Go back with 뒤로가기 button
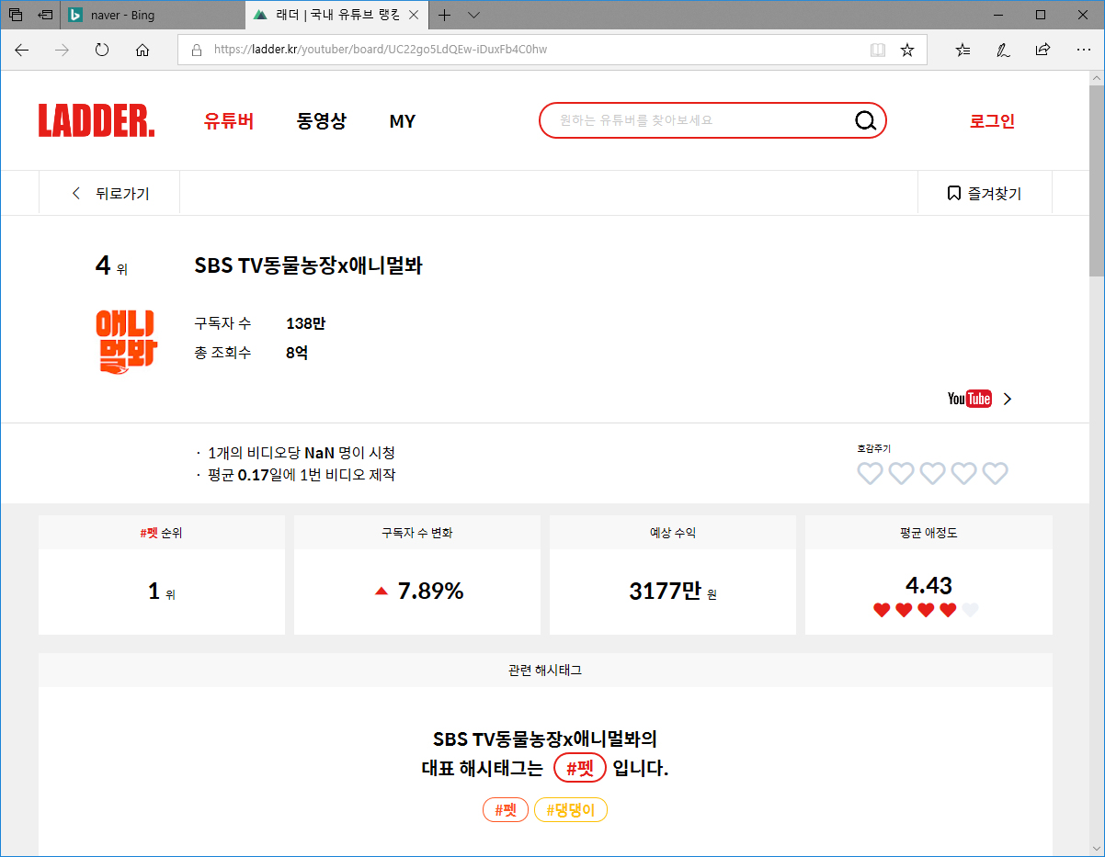The width and height of the screenshot is (1105, 857). [x=109, y=193]
